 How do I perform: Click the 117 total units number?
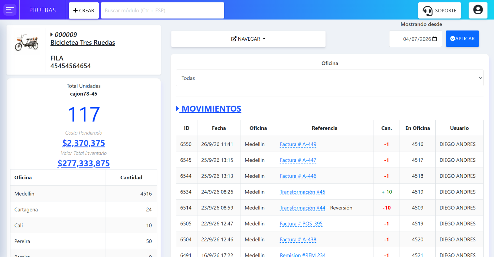tap(84, 114)
